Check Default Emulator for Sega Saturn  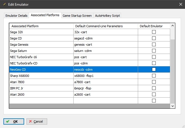[154, 51]
